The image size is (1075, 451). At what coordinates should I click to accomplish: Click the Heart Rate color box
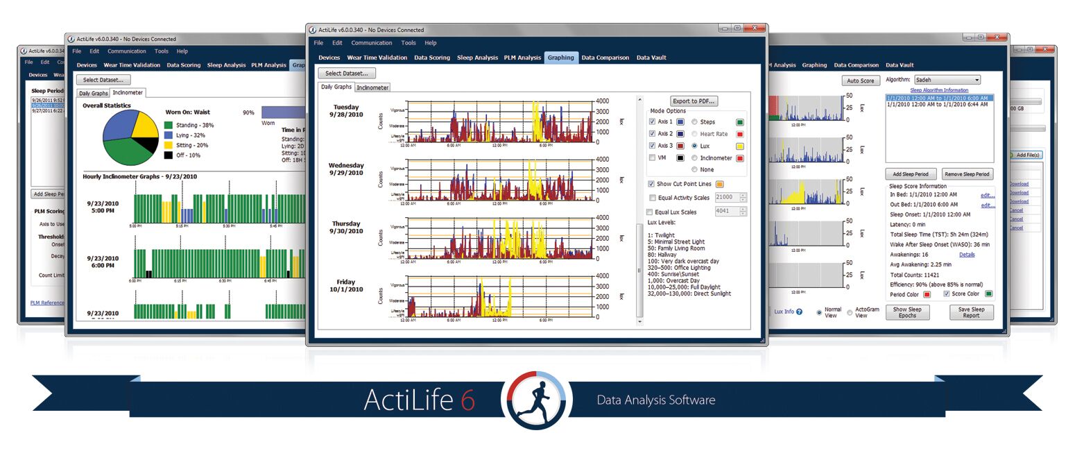740,134
